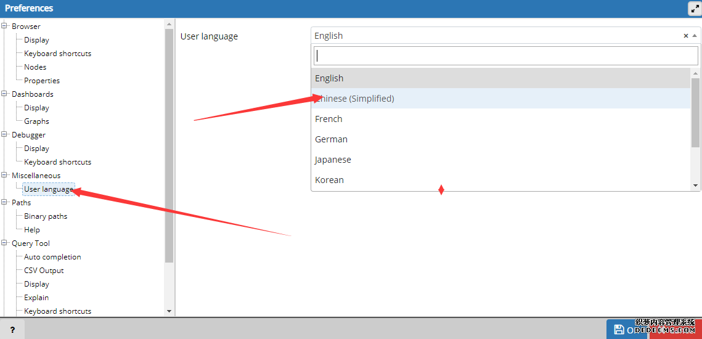Collapse the Miscellaneous tree node
The height and width of the screenshot is (339, 702).
pos(5,176)
